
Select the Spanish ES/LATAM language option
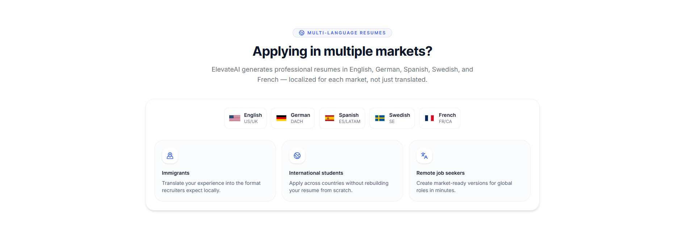[342, 118]
